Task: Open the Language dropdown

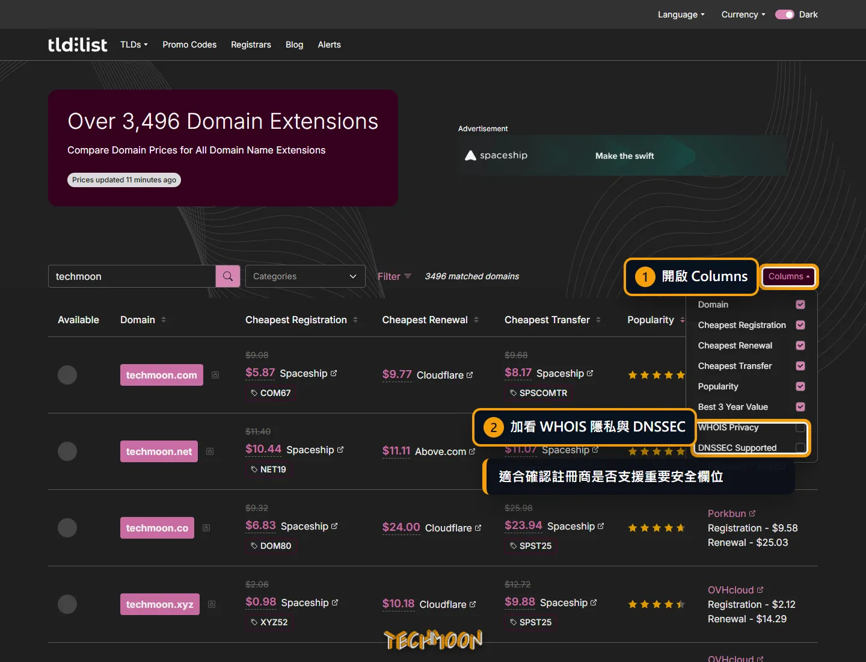Action: 681,14
